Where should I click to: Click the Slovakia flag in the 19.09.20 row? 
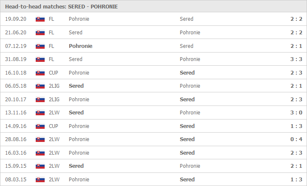pos(40,19)
